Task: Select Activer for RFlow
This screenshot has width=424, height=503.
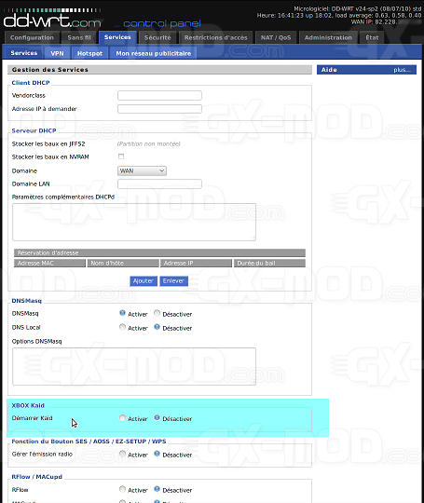Action: click(x=122, y=489)
